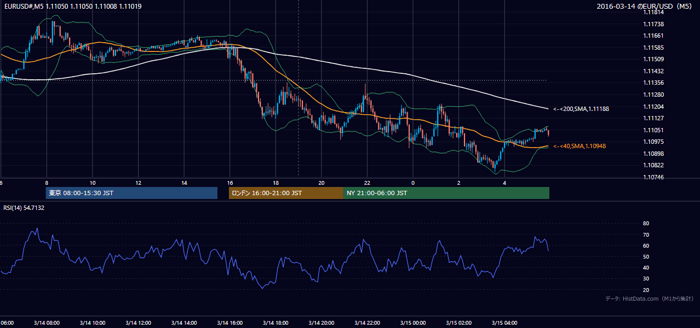The height and width of the screenshot is (328, 700).
Task: Click the 3/14 18:00 date axis label
Action: [x=276, y=323]
